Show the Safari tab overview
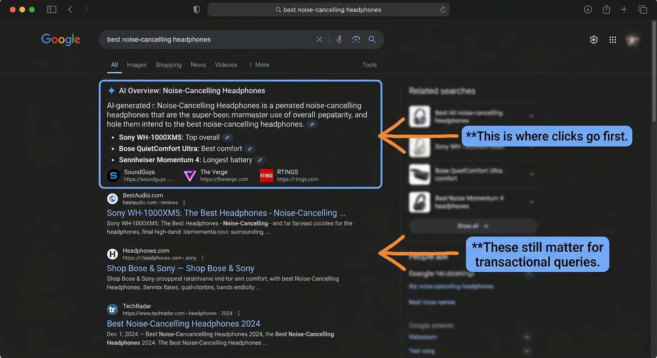Screen dimensions: 657x358 [643, 10]
